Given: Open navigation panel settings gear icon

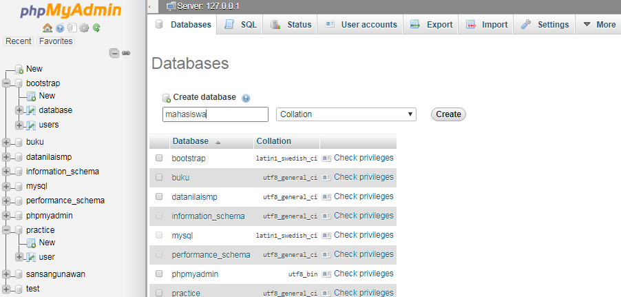Looking at the screenshot, I should (x=84, y=28).
